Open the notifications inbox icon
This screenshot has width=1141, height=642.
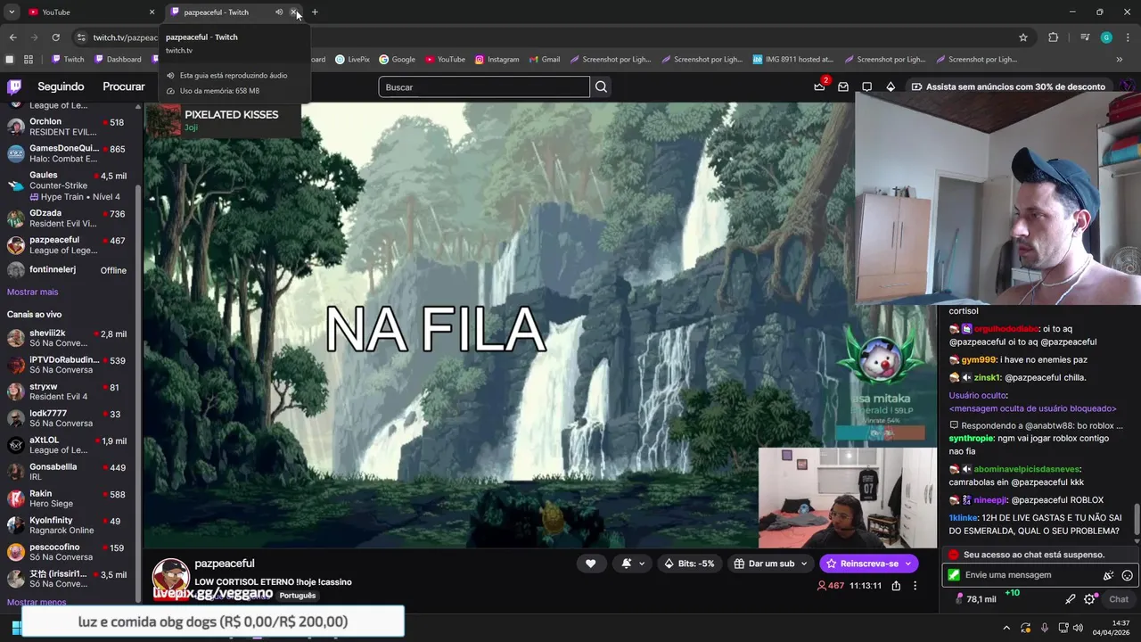[843, 86]
